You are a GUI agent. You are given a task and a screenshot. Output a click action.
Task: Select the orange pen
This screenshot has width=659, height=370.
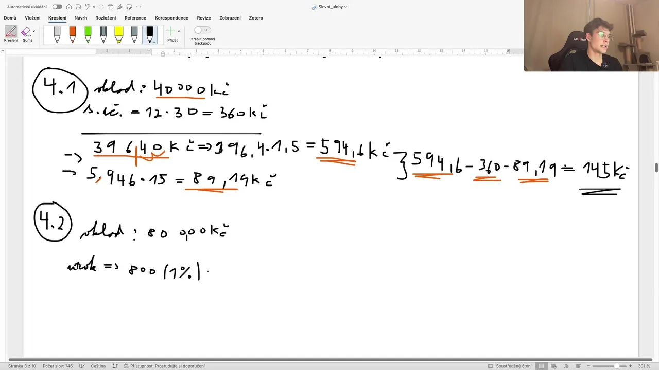(x=73, y=34)
